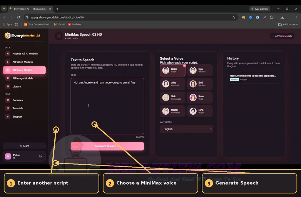Screen dimensions: 301x197
Task: Click the Bonuses sidebar icon
Action: click(x=8, y=100)
